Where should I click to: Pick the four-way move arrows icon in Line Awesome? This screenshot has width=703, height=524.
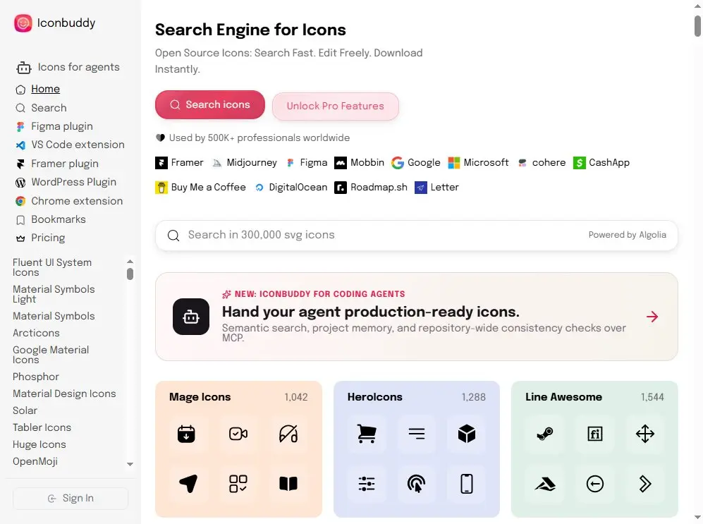coord(645,434)
